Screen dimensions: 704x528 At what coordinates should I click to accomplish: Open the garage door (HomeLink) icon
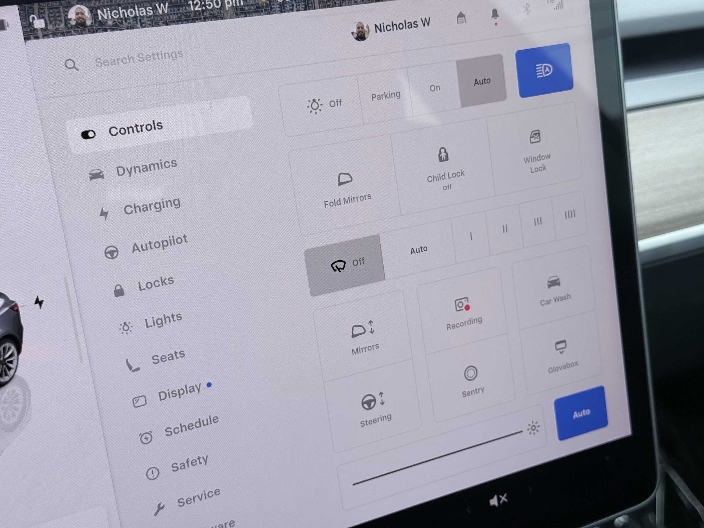coord(461,18)
